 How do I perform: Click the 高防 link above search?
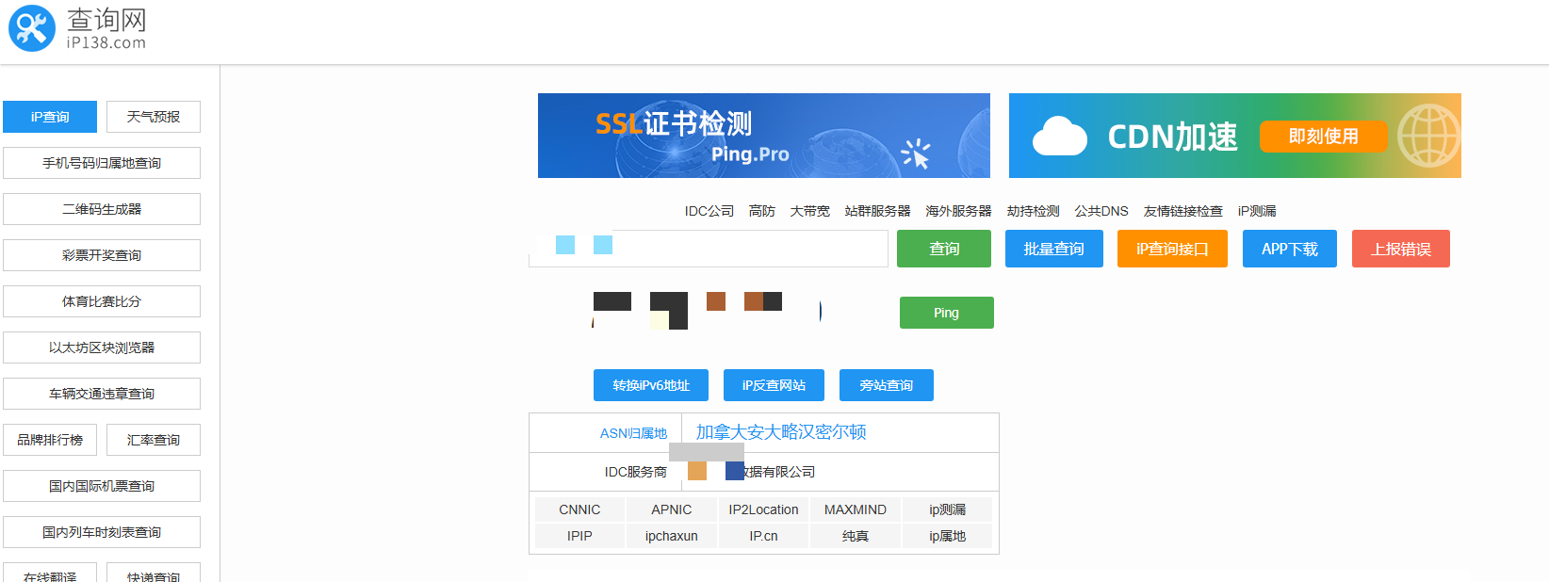[x=761, y=211]
